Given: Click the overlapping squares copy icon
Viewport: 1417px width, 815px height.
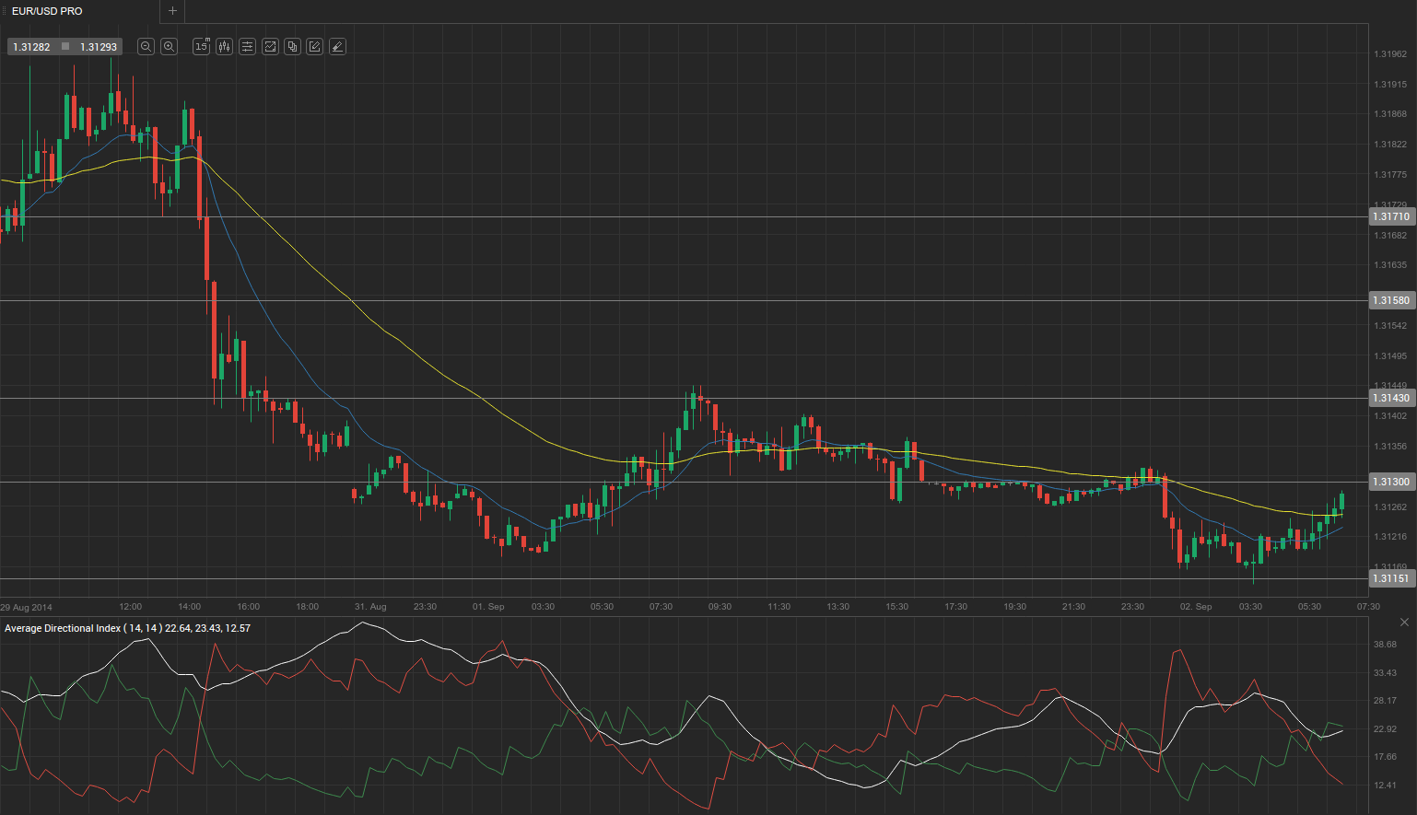Looking at the screenshot, I should pyautogui.click(x=292, y=46).
